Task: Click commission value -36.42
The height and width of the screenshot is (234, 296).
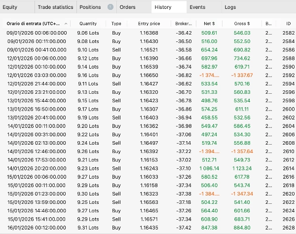Action: coord(184,33)
